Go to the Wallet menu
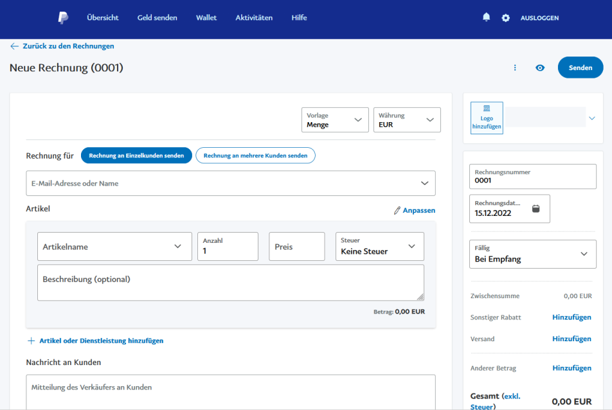Image resolution: width=612 pixels, height=410 pixels. pyautogui.click(x=206, y=18)
